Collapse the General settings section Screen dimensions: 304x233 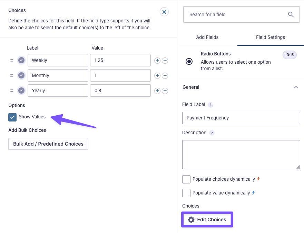[x=296, y=87]
